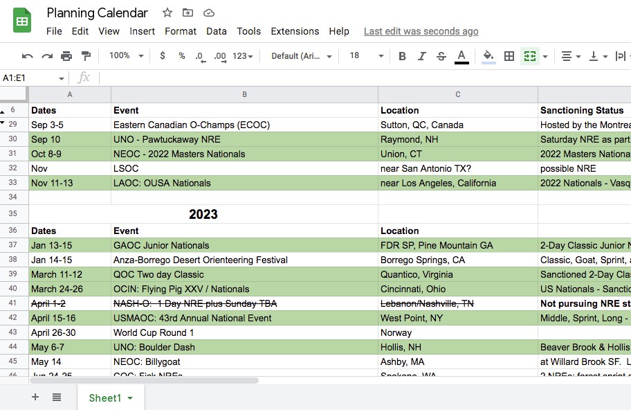Undo the last change
Viewport: 631px width, 410px height.
pos(28,56)
